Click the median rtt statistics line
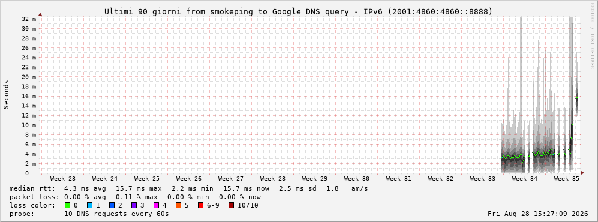The height and width of the screenshot is (222, 598). click(x=189, y=188)
